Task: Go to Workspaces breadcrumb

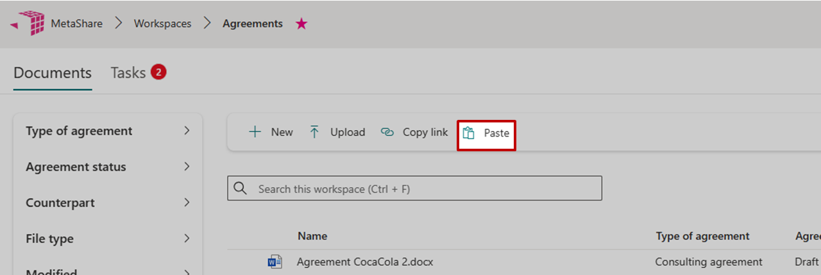Action: 162,24
